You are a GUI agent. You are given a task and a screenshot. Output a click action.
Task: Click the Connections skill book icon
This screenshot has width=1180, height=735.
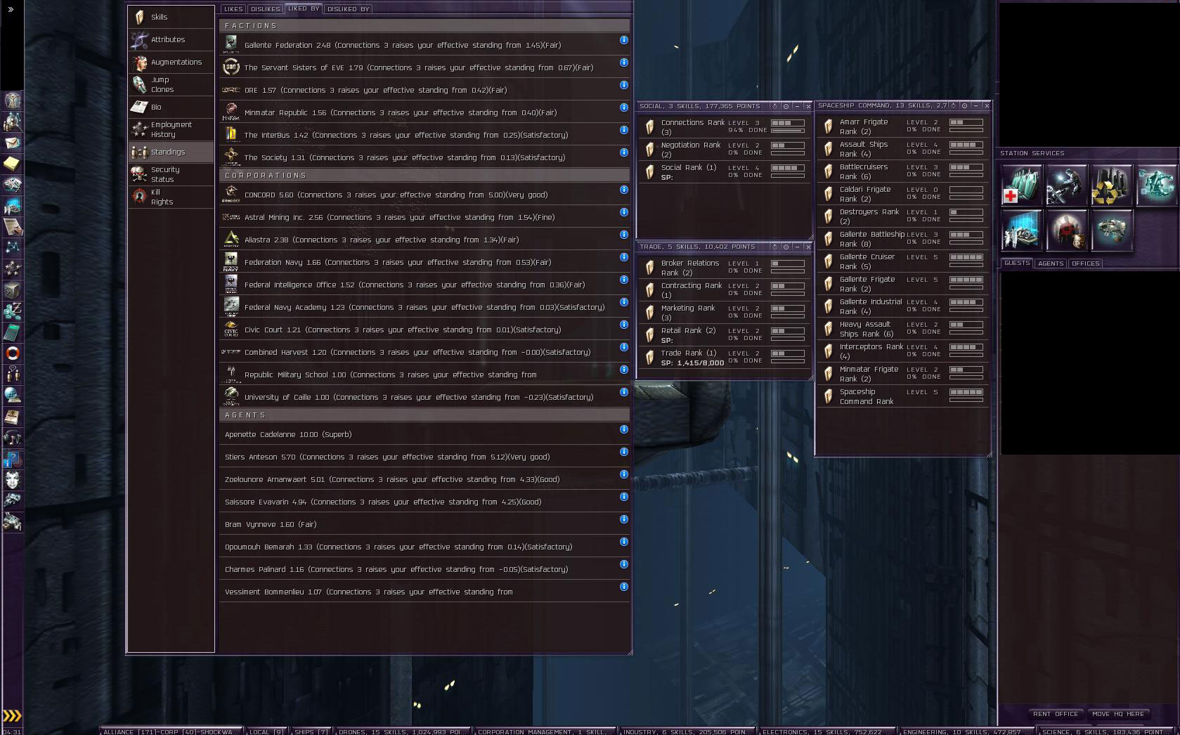[x=650, y=126]
